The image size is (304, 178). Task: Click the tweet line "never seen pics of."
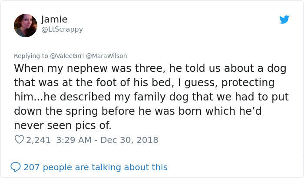coord(63,126)
